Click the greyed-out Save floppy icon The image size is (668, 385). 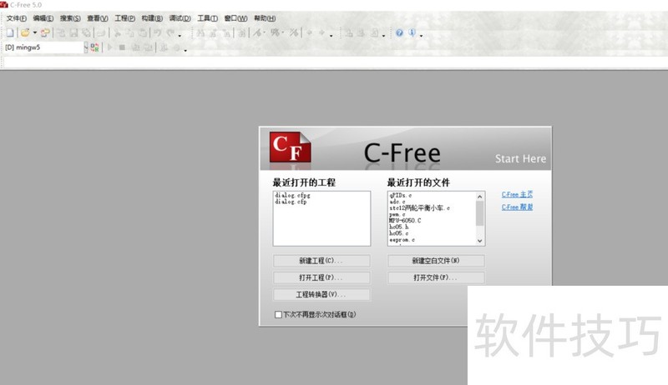coord(73,32)
